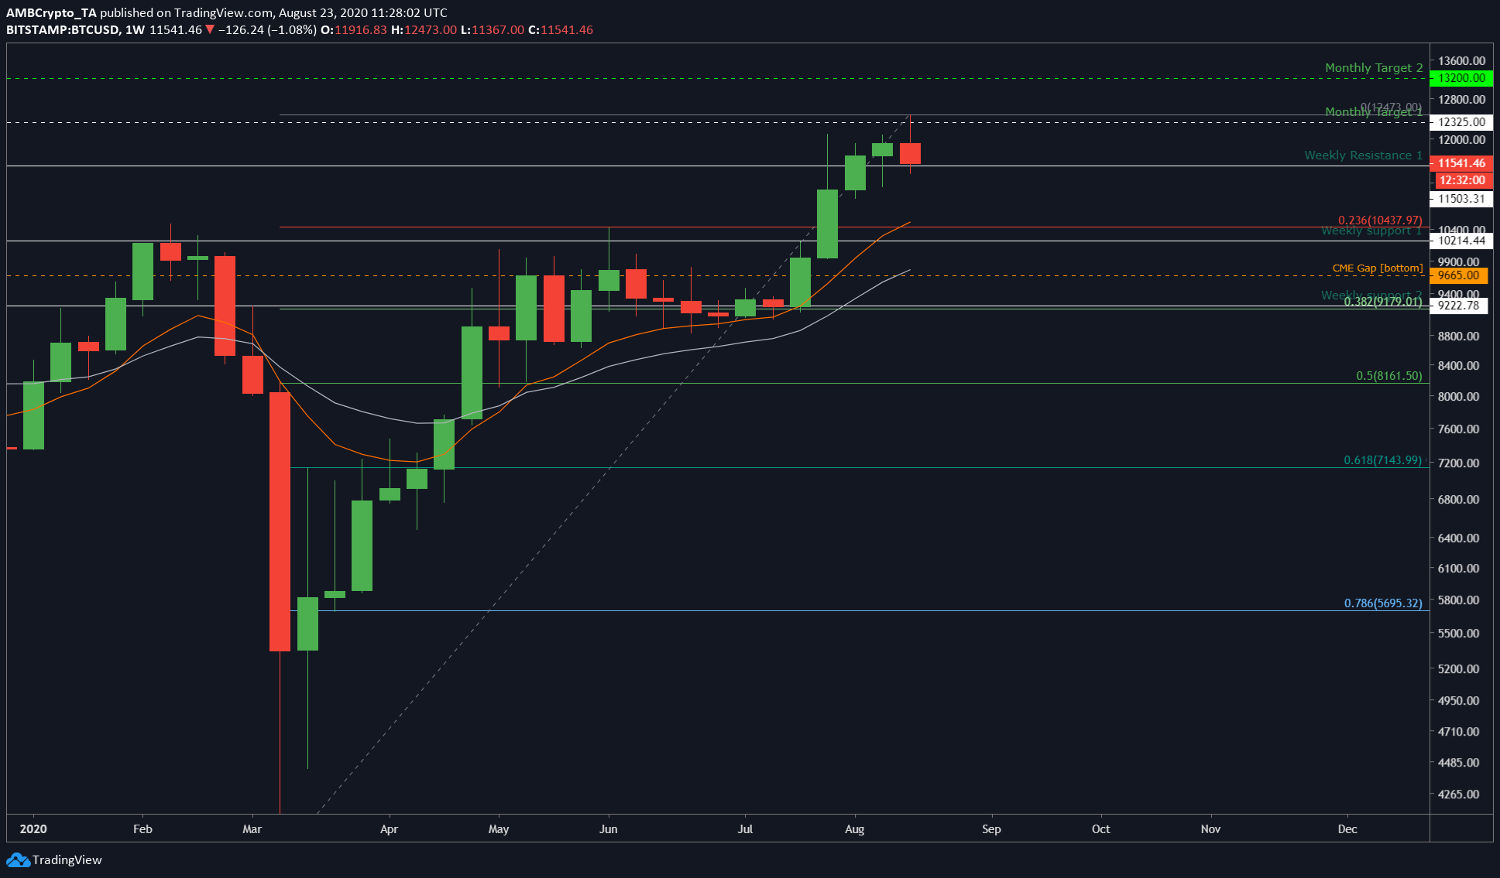Click the 0.618(7143.99) Fibonacci level label

[x=1382, y=460]
